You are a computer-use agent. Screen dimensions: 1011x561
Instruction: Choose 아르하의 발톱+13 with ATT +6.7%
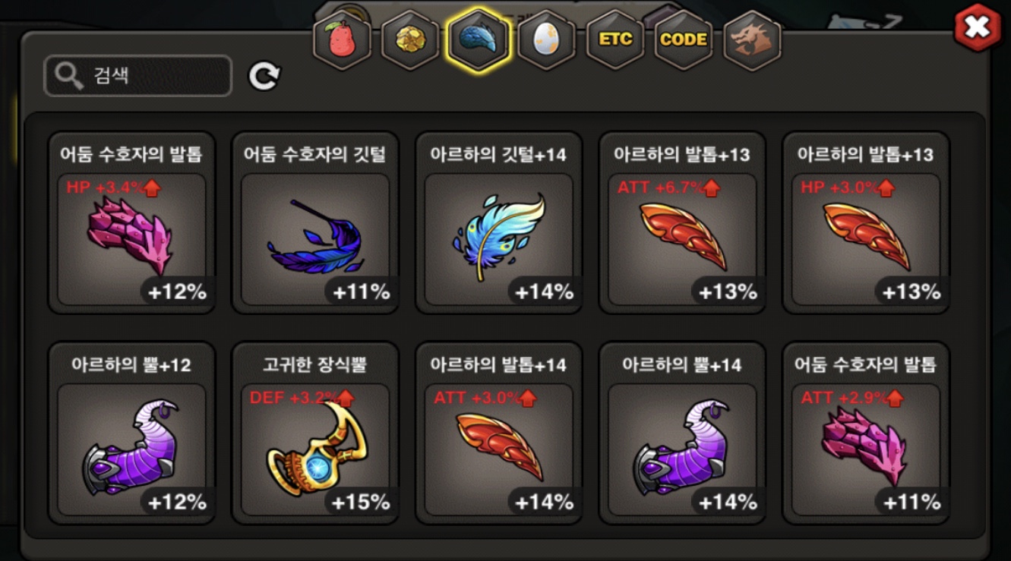[x=682, y=222]
